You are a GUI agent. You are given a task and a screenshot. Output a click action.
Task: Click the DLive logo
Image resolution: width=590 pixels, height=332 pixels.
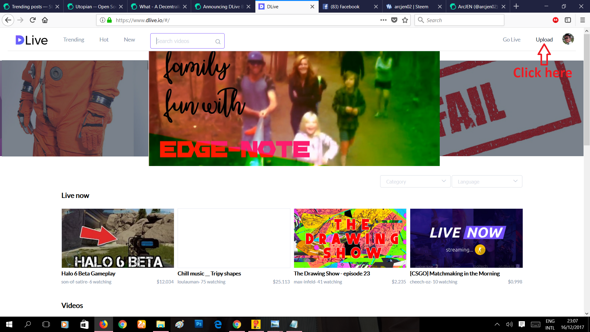click(32, 40)
